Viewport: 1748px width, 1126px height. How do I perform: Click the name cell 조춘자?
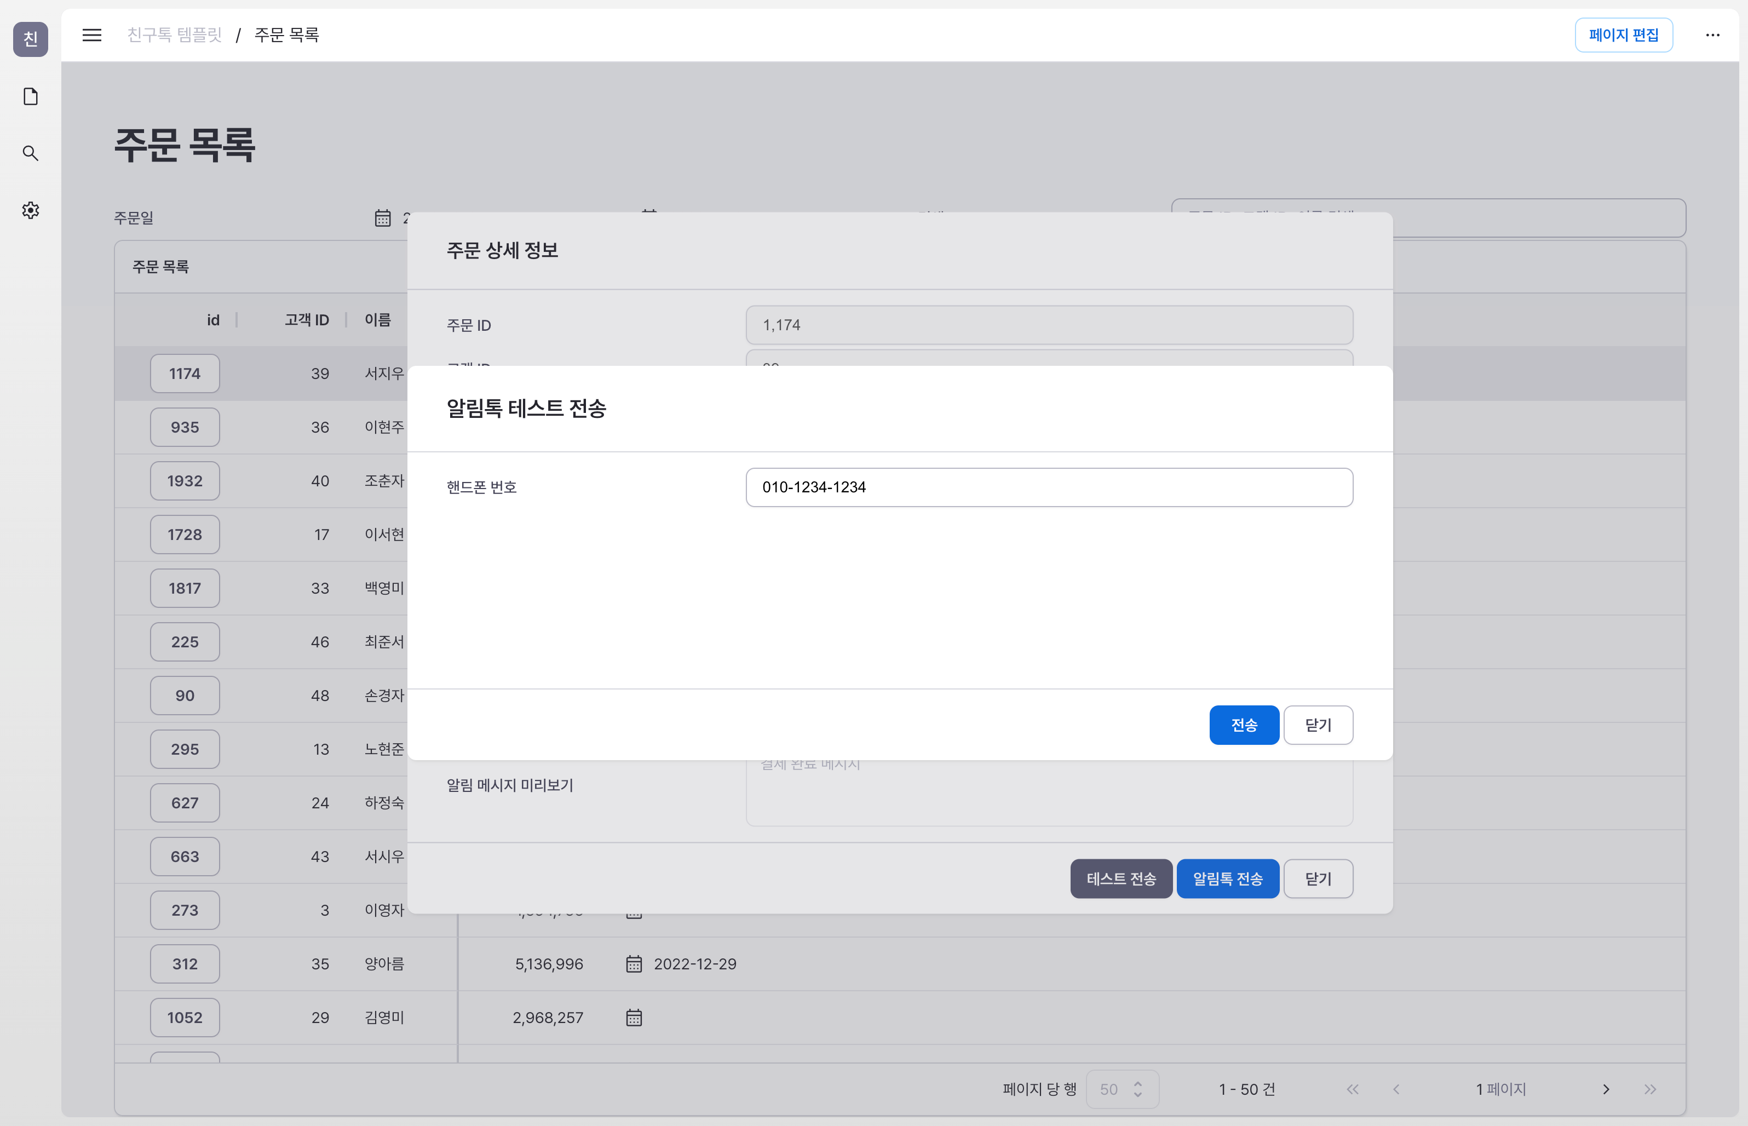(384, 481)
